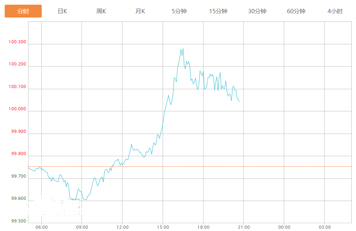Click the 12:00 time axis label
The height and width of the screenshot is (231, 356).
122,227
